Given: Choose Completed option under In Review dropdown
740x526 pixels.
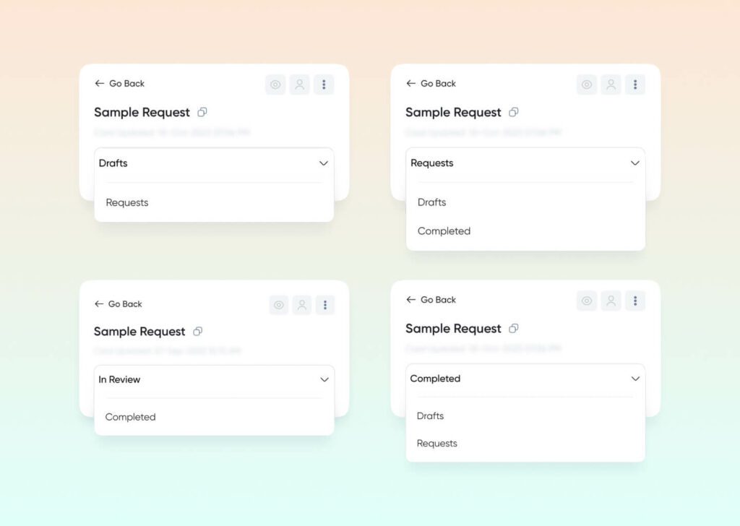Looking at the screenshot, I should [x=130, y=417].
